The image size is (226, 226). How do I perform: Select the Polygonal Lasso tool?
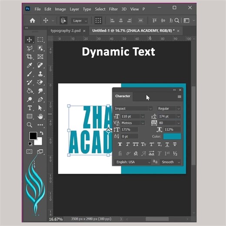click(30, 48)
